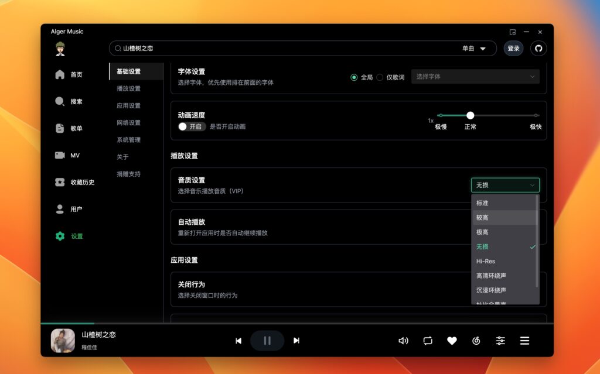Image resolution: width=600 pixels, height=374 pixels.
Task: Open the playlist queue icon
Action: [x=524, y=340]
